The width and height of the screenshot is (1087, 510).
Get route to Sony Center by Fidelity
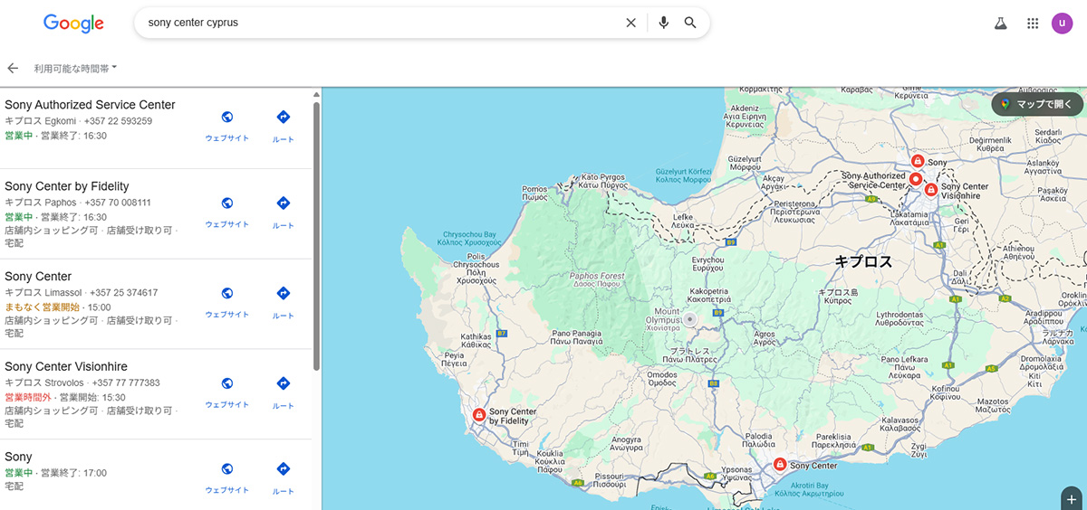(284, 212)
